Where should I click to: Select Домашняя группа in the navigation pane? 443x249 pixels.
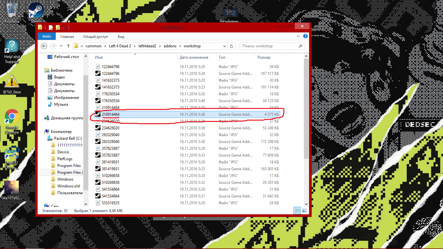point(67,118)
